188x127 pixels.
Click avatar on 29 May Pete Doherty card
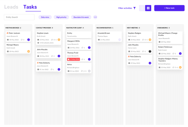(x=150, y=63)
